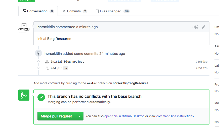Click the pencil icon to edit comment

point(204,27)
